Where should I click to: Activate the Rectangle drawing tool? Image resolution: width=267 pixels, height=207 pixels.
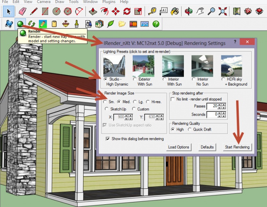[x=45, y=11]
